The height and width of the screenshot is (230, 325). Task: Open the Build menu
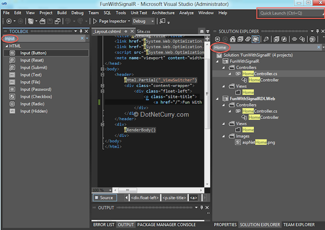coord(62,13)
